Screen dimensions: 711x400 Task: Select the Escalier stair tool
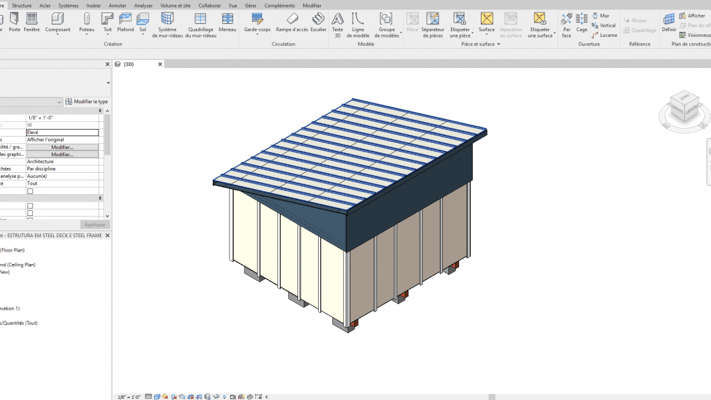pos(318,22)
